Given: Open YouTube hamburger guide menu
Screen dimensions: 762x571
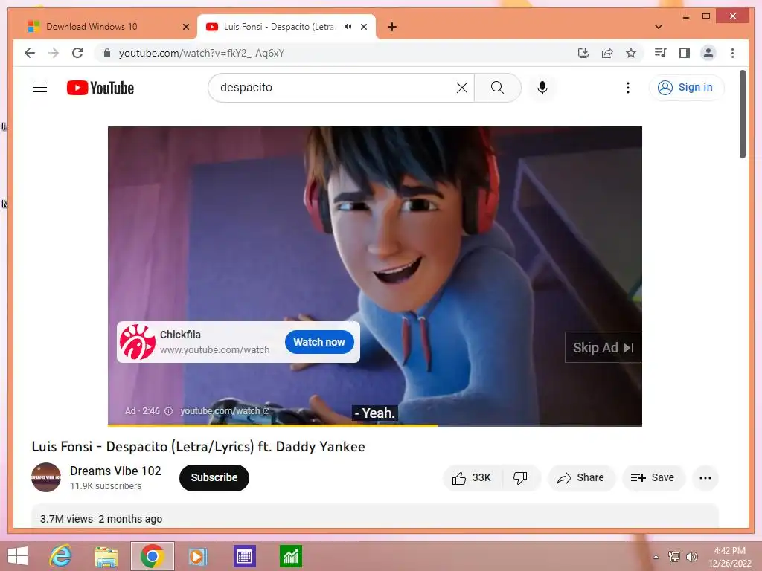Looking at the screenshot, I should pyautogui.click(x=40, y=88).
